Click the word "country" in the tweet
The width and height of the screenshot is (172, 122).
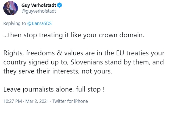tap(13, 63)
